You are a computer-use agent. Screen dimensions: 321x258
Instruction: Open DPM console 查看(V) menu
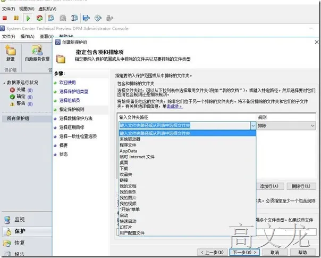coord(47,37)
